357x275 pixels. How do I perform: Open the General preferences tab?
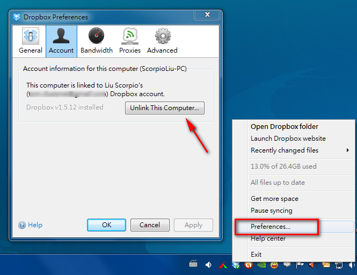point(31,41)
